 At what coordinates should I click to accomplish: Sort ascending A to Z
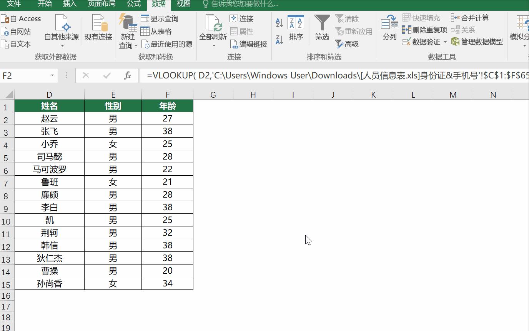pos(279,23)
